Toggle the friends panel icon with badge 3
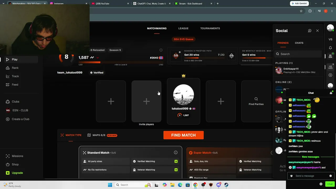Image resolution: width=336 pixels, height=189 pixels. click(x=330, y=56)
